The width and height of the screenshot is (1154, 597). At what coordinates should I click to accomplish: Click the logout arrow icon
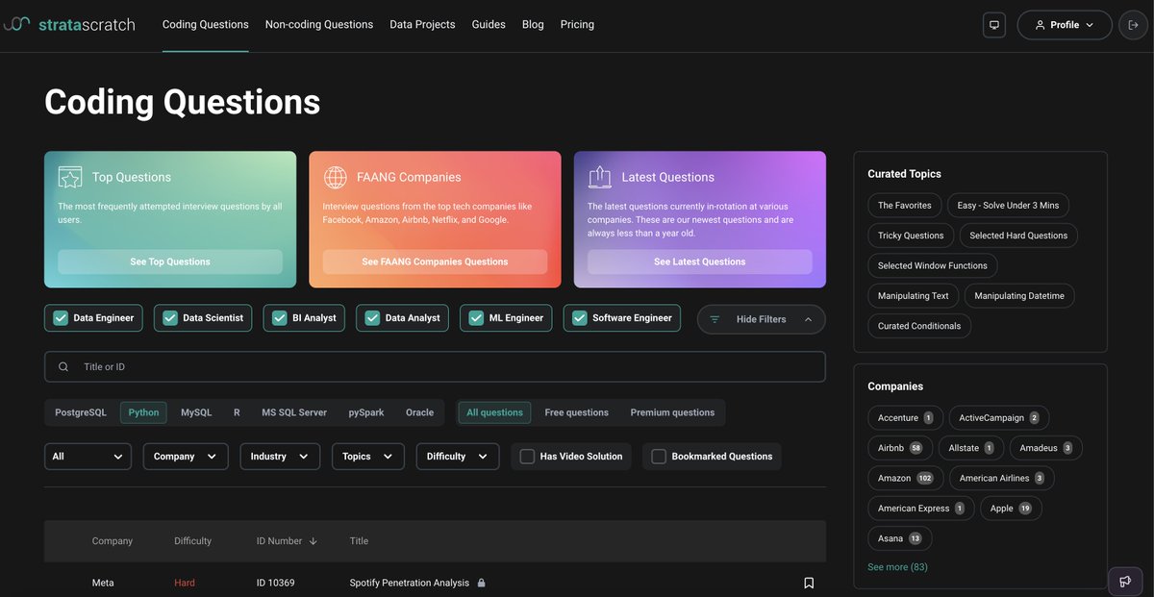1133,25
